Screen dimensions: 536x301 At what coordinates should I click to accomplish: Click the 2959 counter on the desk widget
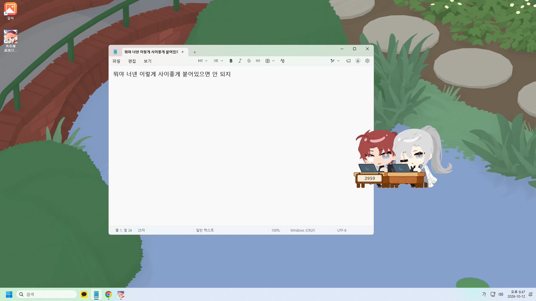coord(370,178)
